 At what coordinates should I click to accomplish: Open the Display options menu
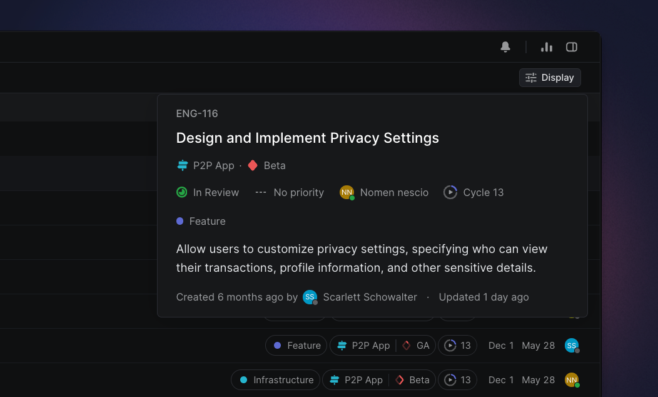point(549,77)
